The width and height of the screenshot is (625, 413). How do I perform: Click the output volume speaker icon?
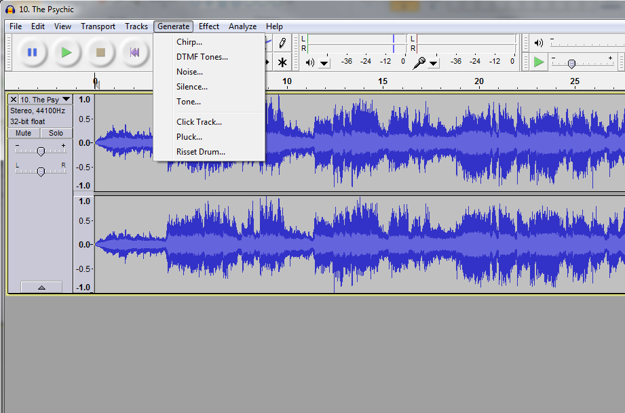tap(539, 43)
